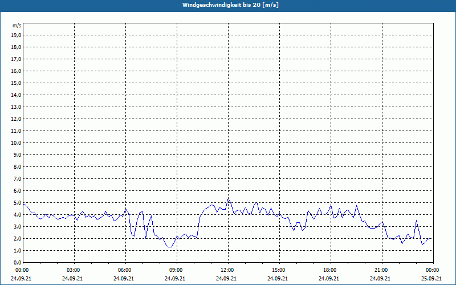Select the 9,0 y-axis label
Screen dimensions: 456x285
(x=18, y=154)
